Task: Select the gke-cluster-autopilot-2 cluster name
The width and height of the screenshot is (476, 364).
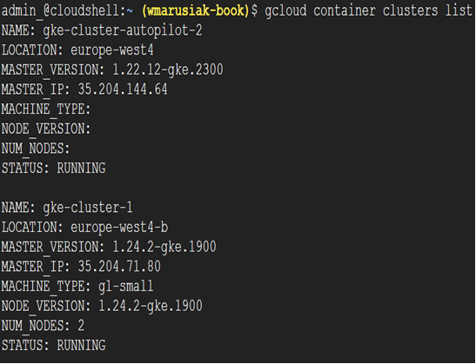Action: tap(123, 30)
